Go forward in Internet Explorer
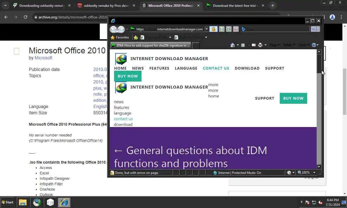 pyautogui.click(x=121, y=29)
